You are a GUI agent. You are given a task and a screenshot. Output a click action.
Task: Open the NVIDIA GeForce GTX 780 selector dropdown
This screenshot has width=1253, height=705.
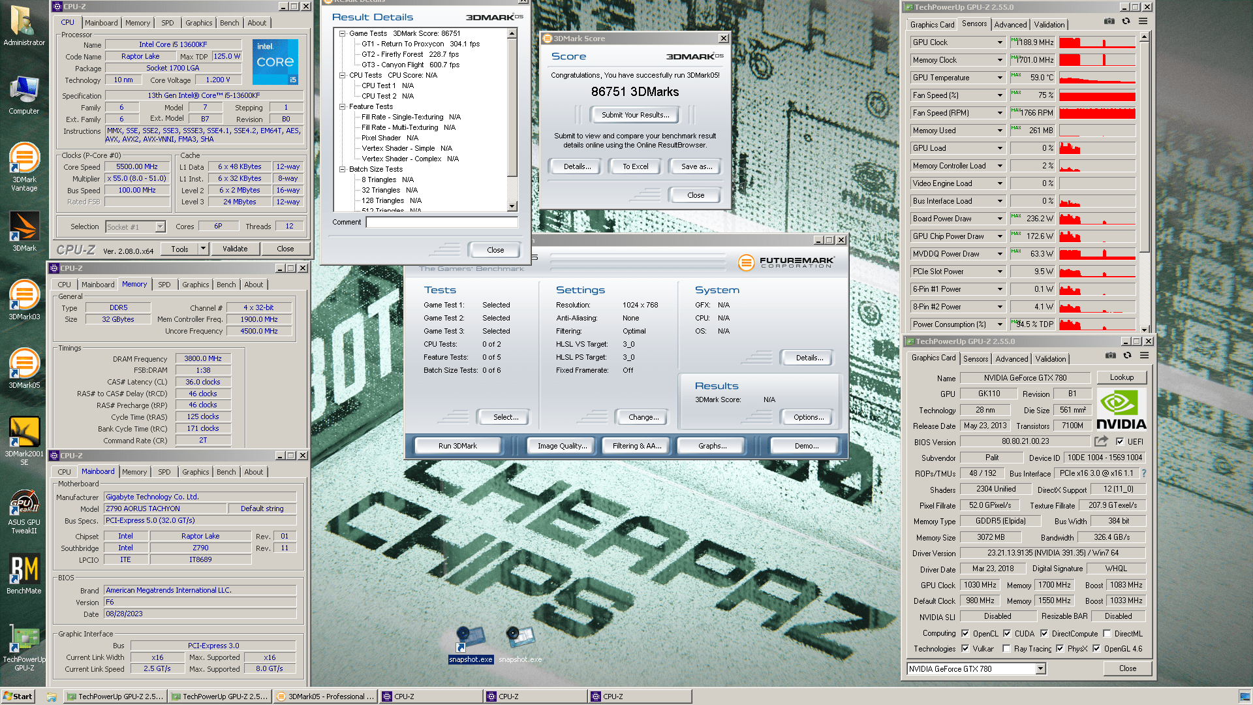click(1041, 668)
